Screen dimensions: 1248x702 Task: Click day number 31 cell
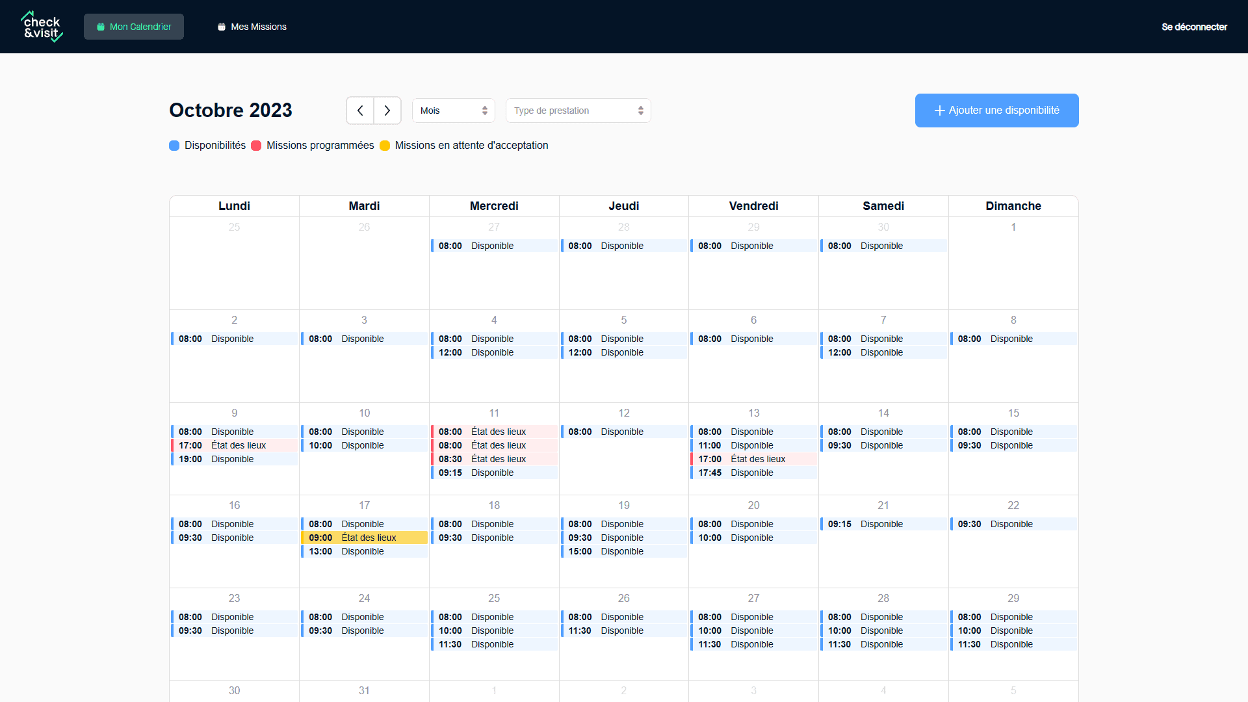pos(364,690)
